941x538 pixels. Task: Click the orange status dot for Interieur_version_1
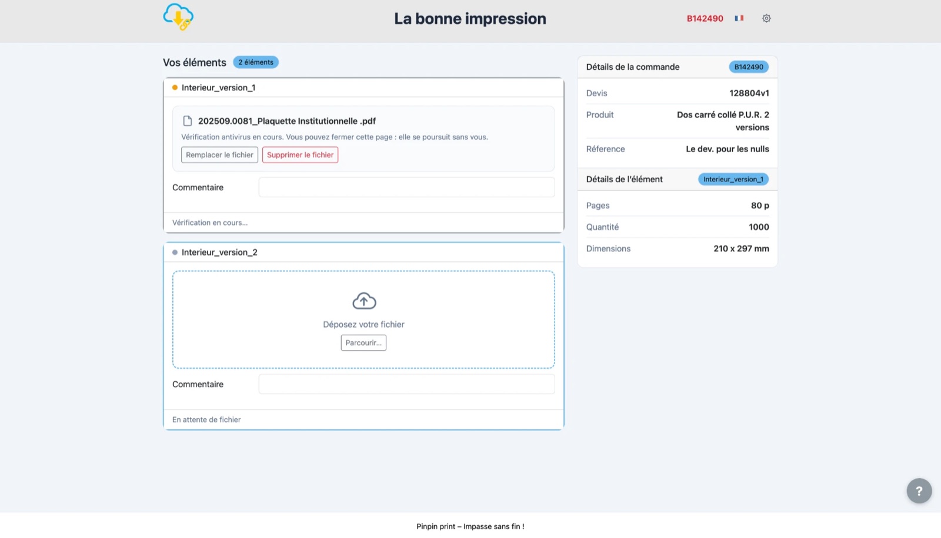pyautogui.click(x=175, y=88)
